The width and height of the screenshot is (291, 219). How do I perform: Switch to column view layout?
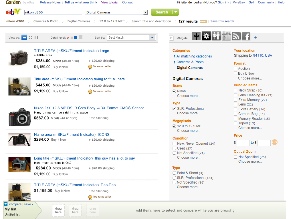click(x=36, y=37)
